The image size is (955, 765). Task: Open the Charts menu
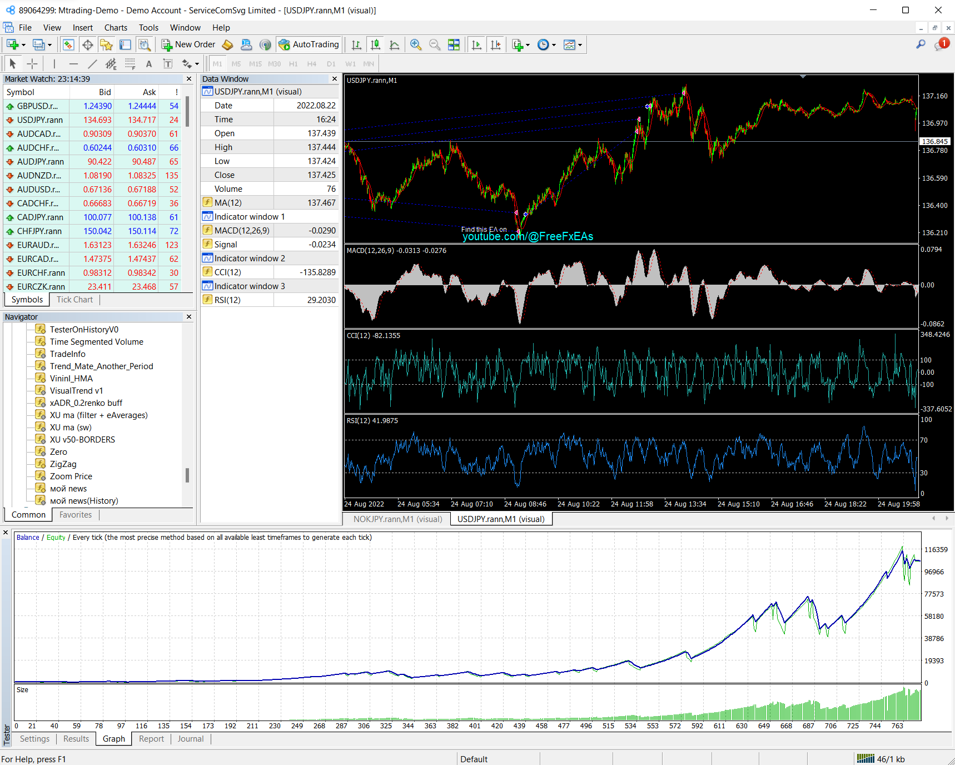116,28
